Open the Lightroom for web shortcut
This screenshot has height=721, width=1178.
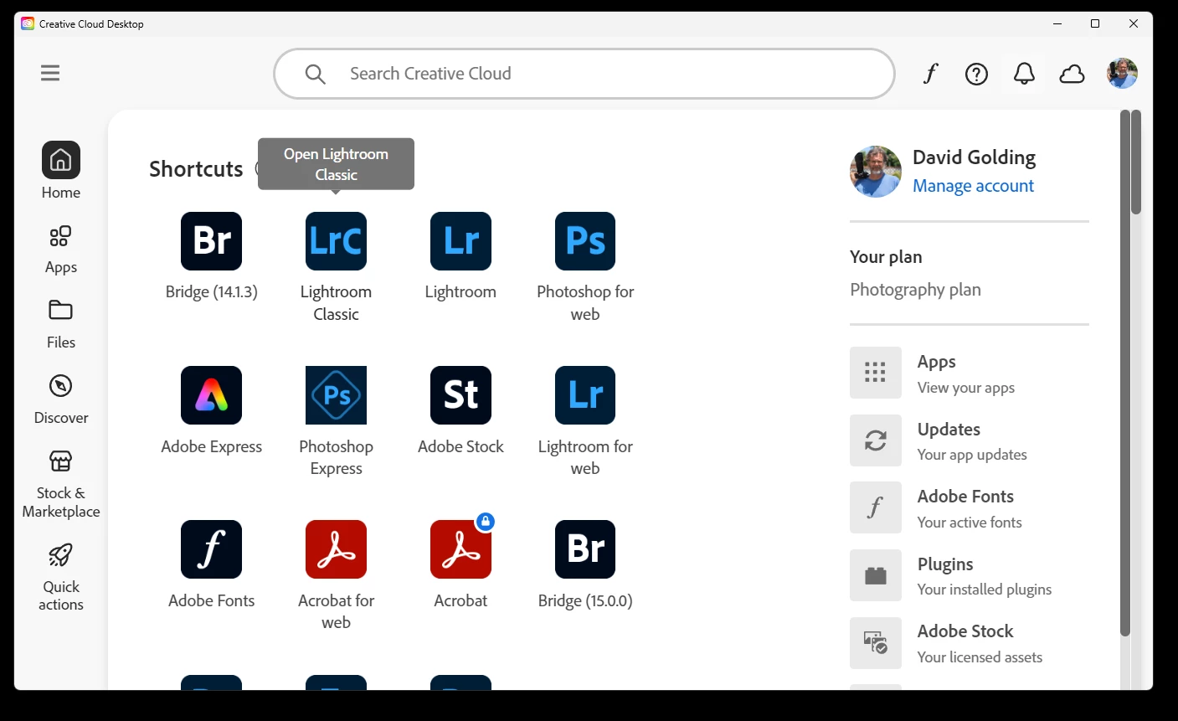coord(585,395)
